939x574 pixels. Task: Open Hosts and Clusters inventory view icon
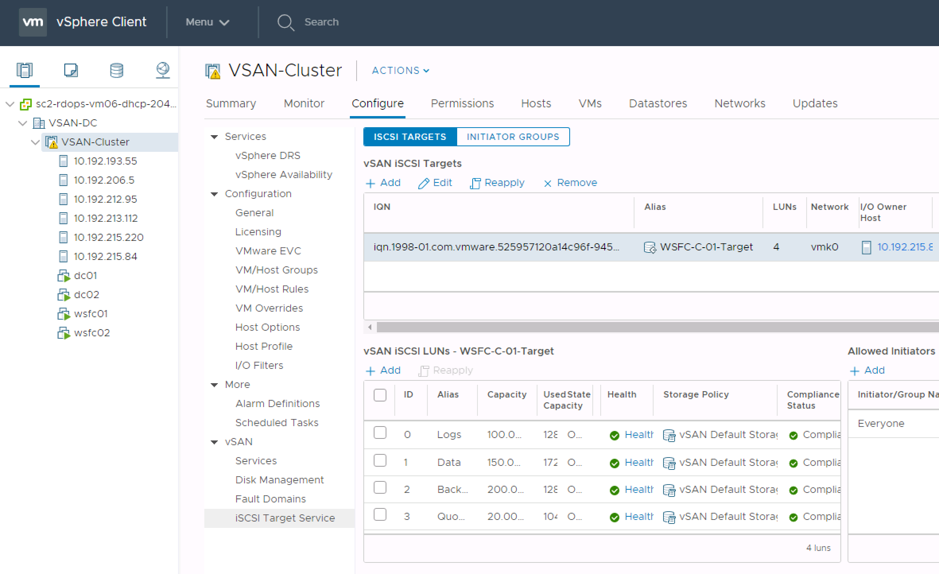click(24, 70)
